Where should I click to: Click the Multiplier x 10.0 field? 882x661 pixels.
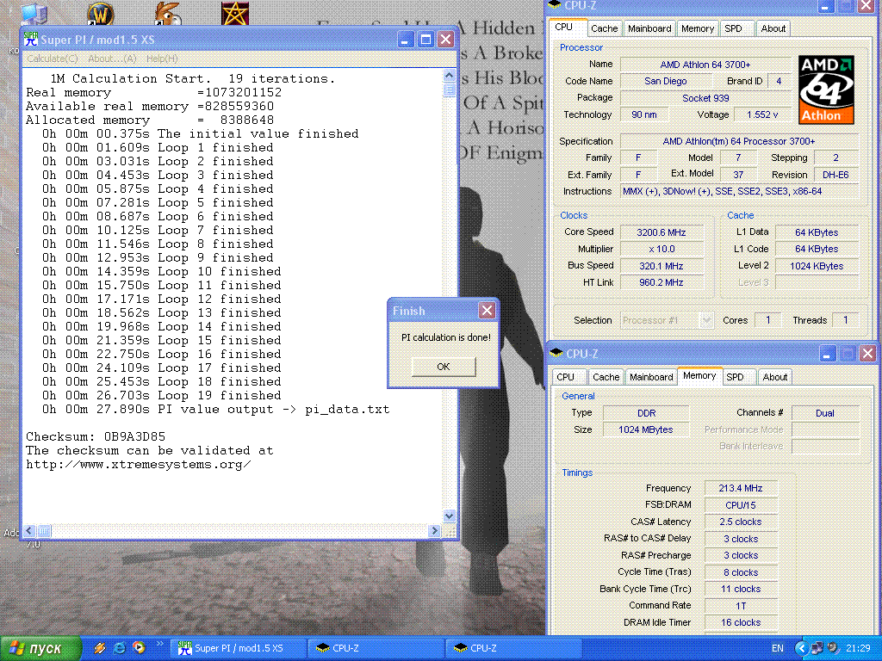[x=661, y=249]
